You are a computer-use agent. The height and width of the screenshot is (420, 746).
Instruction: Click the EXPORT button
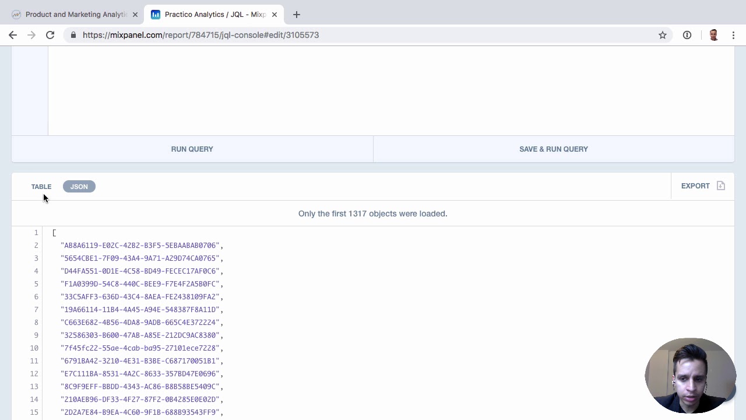[703, 185]
